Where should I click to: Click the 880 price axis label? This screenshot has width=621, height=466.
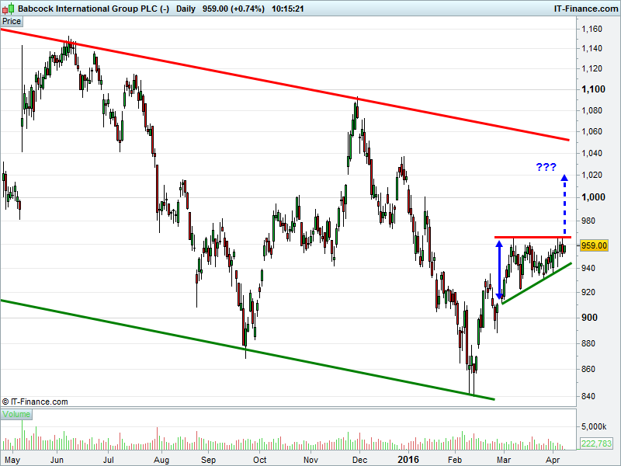588,343
